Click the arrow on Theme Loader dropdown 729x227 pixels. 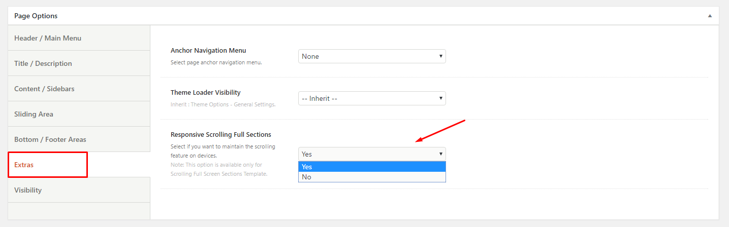pos(441,98)
